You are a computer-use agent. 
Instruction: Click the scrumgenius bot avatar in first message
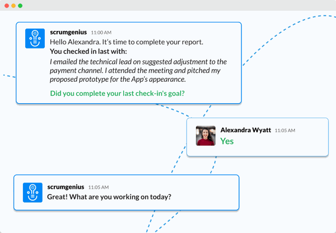pos(35,38)
